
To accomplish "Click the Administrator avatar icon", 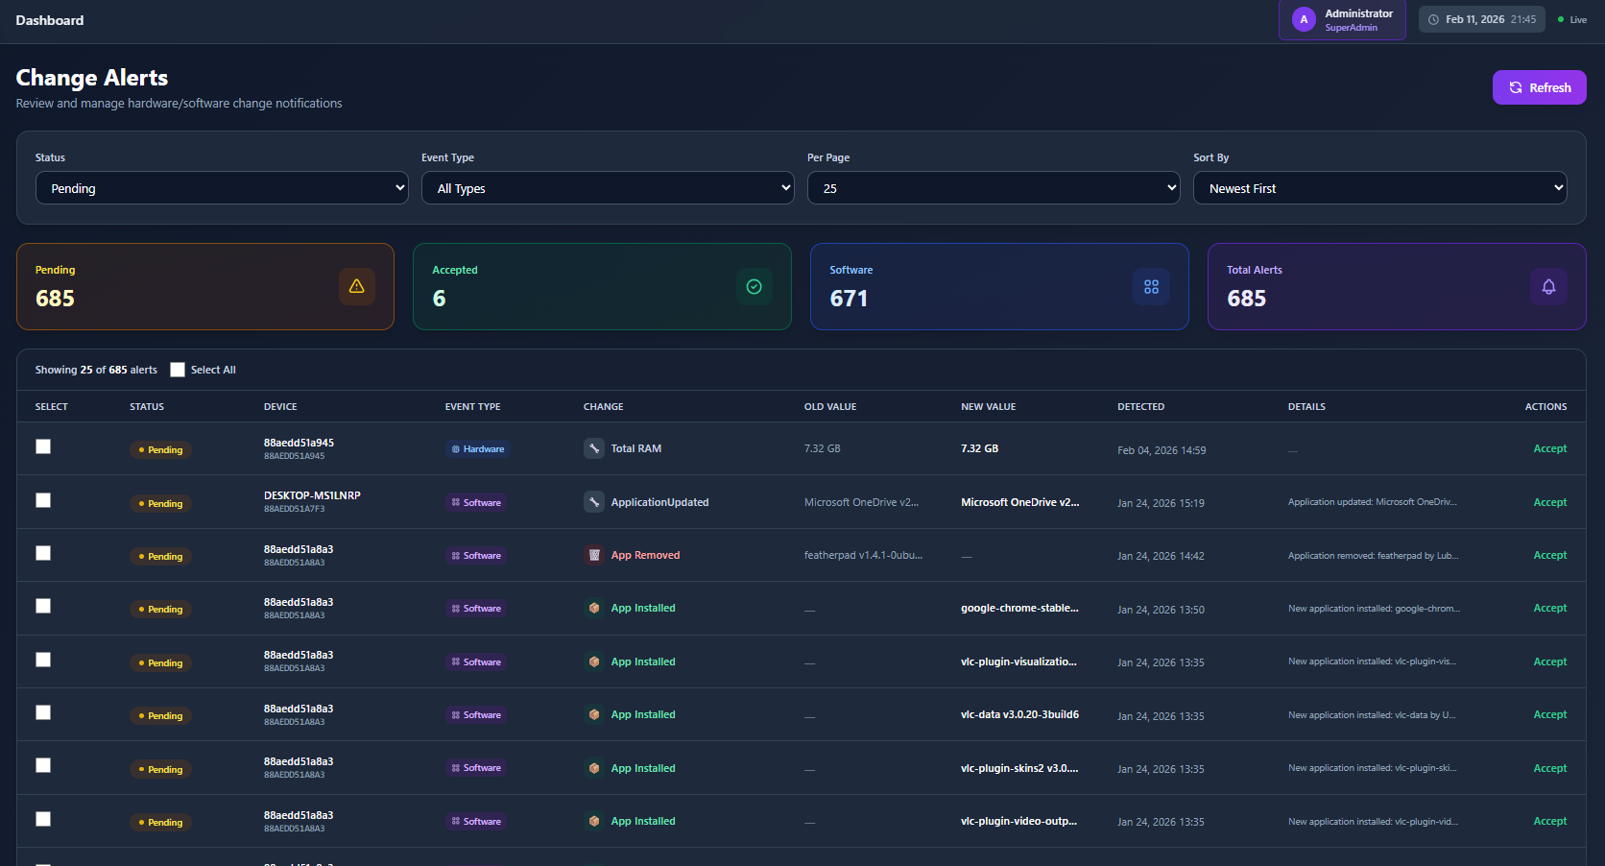I will point(1303,19).
